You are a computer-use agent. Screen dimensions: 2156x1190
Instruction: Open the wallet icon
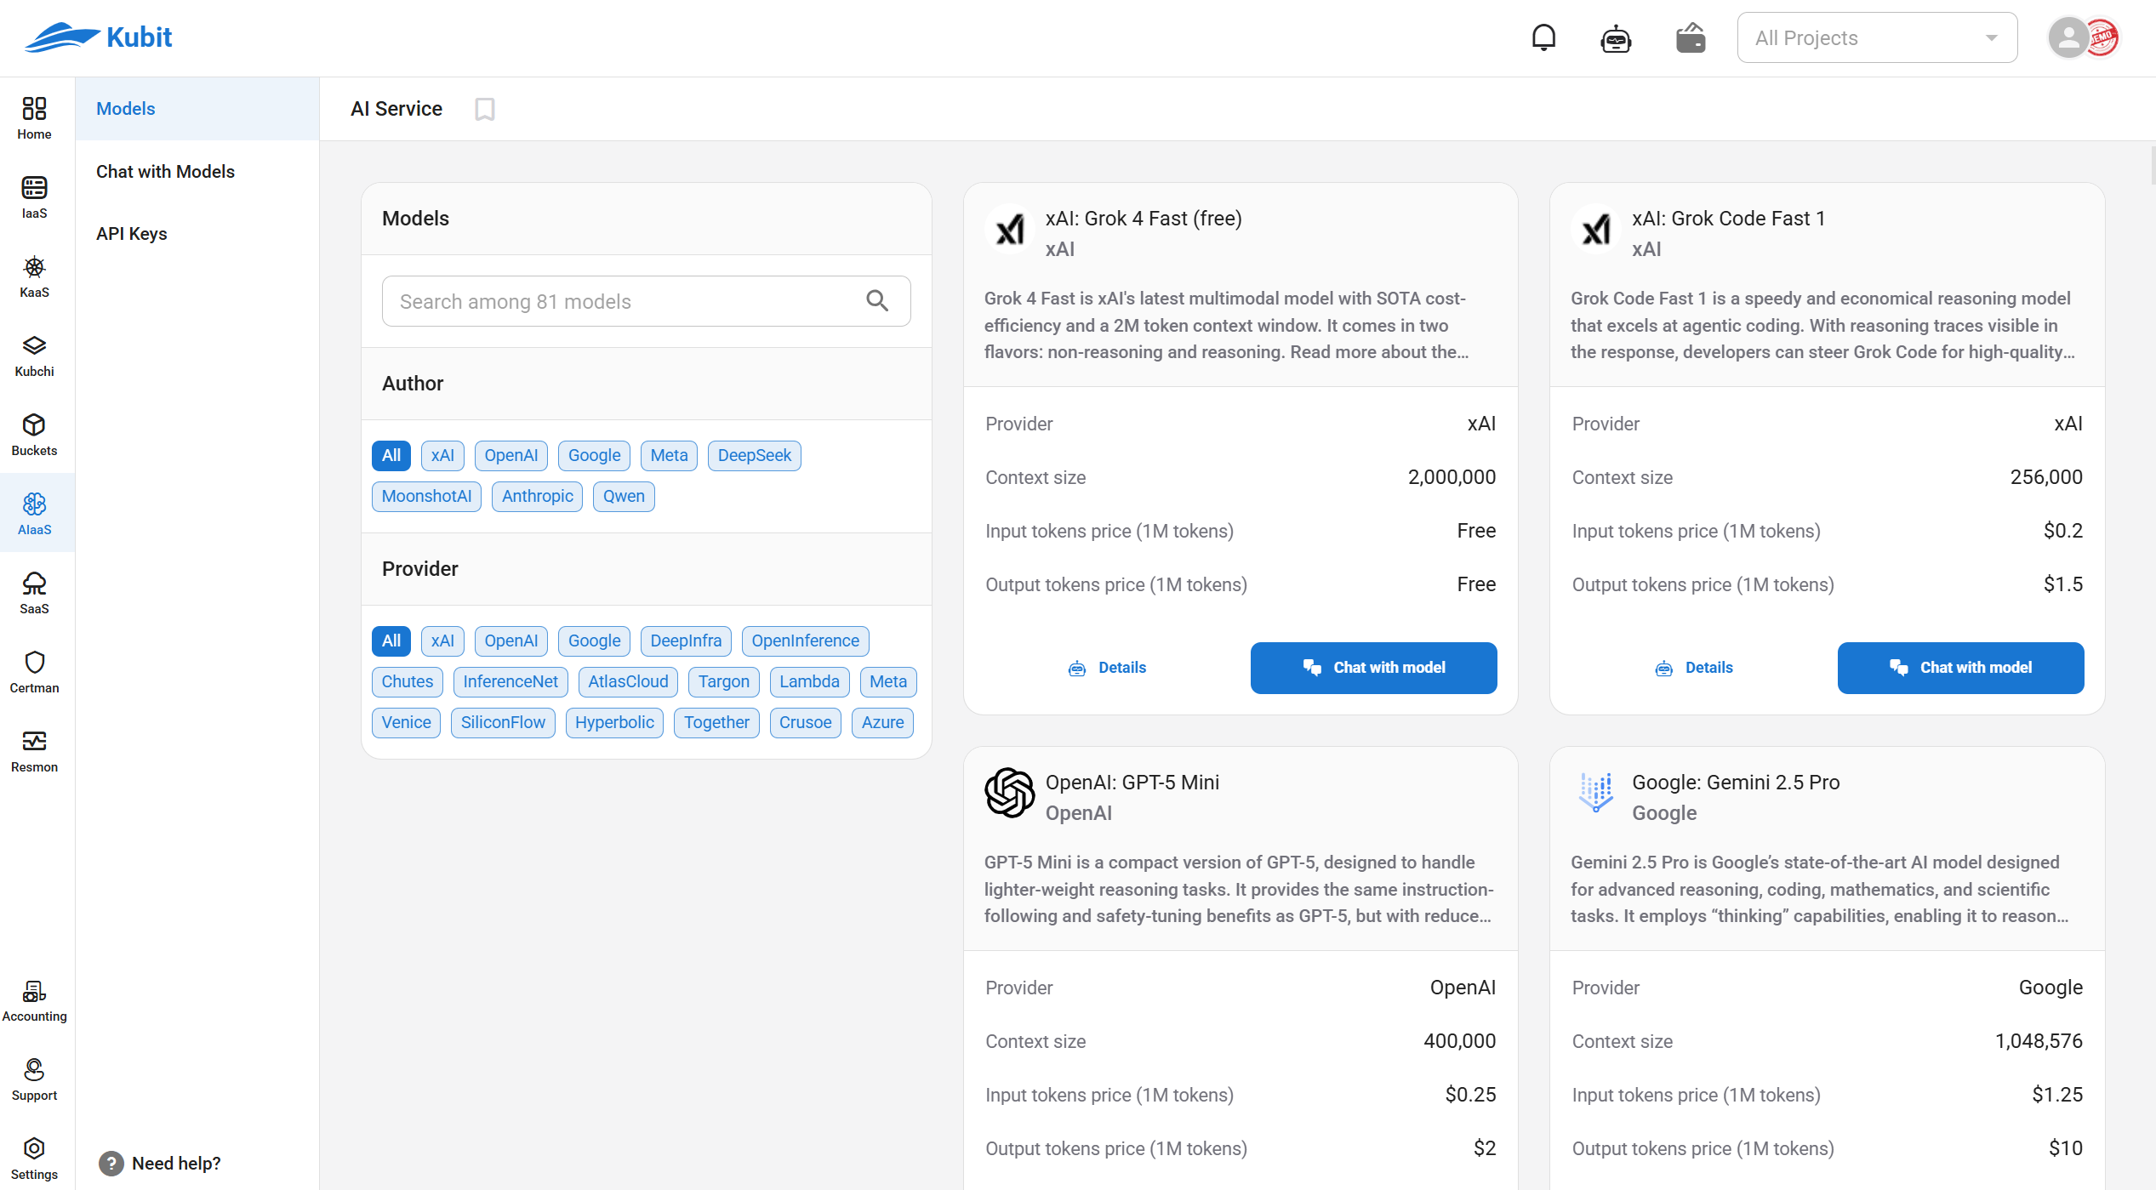coord(1691,37)
